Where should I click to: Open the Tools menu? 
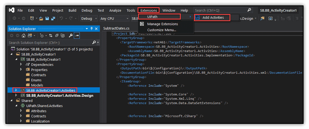[131, 11]
